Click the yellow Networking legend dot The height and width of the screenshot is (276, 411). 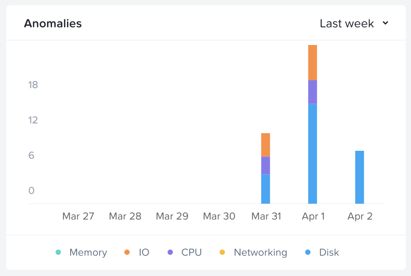coord(222,253)
